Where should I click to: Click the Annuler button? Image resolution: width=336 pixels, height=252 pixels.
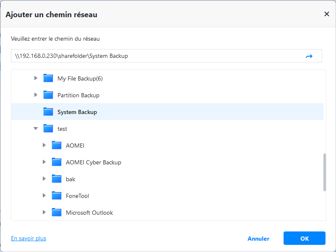258,239
